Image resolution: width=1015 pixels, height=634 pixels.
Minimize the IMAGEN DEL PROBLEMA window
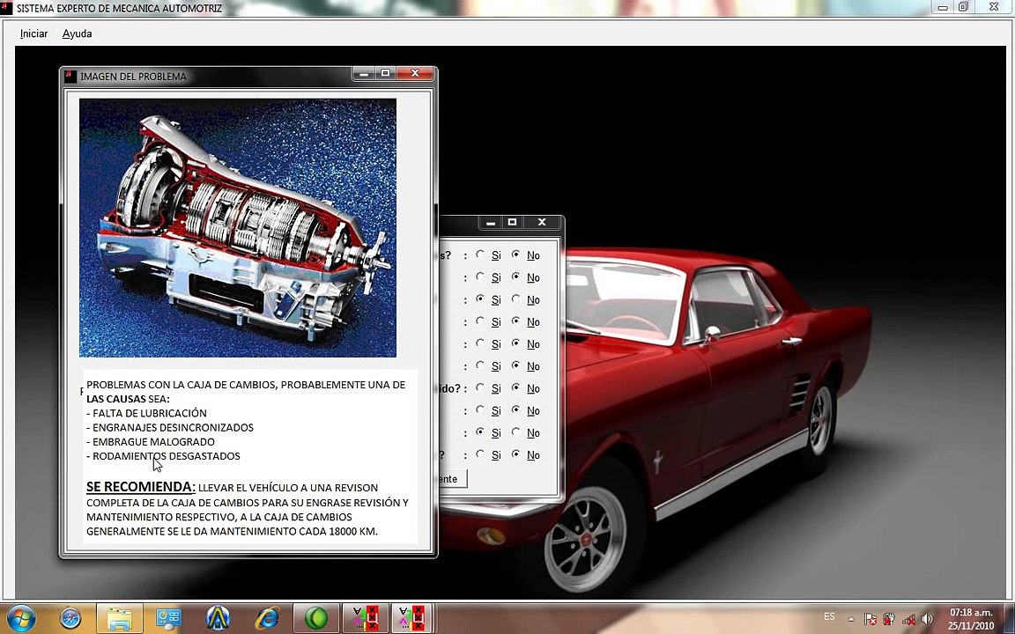(364, 74)
